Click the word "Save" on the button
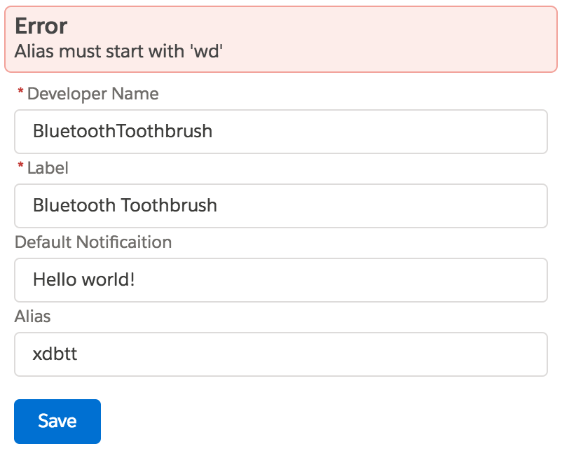Screen dimensions: 562x451 pyautogui.click(x=57, y=421)
